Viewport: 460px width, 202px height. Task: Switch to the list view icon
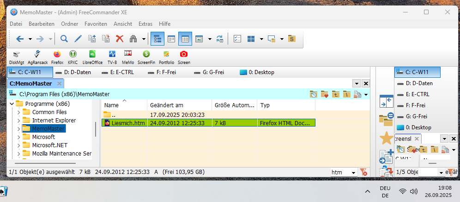(x=171, y=39)
